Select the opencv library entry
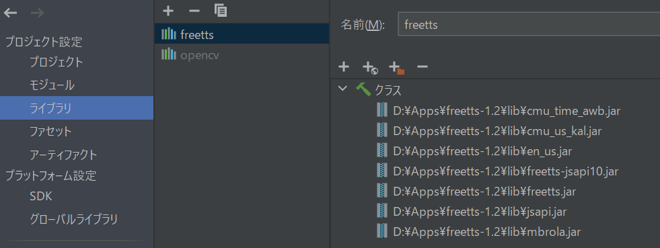The image size is (660, 248). [x=242, y=54]
